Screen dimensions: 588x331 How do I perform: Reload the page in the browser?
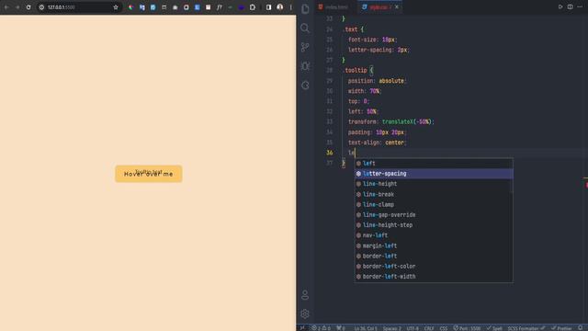point(28,7)
